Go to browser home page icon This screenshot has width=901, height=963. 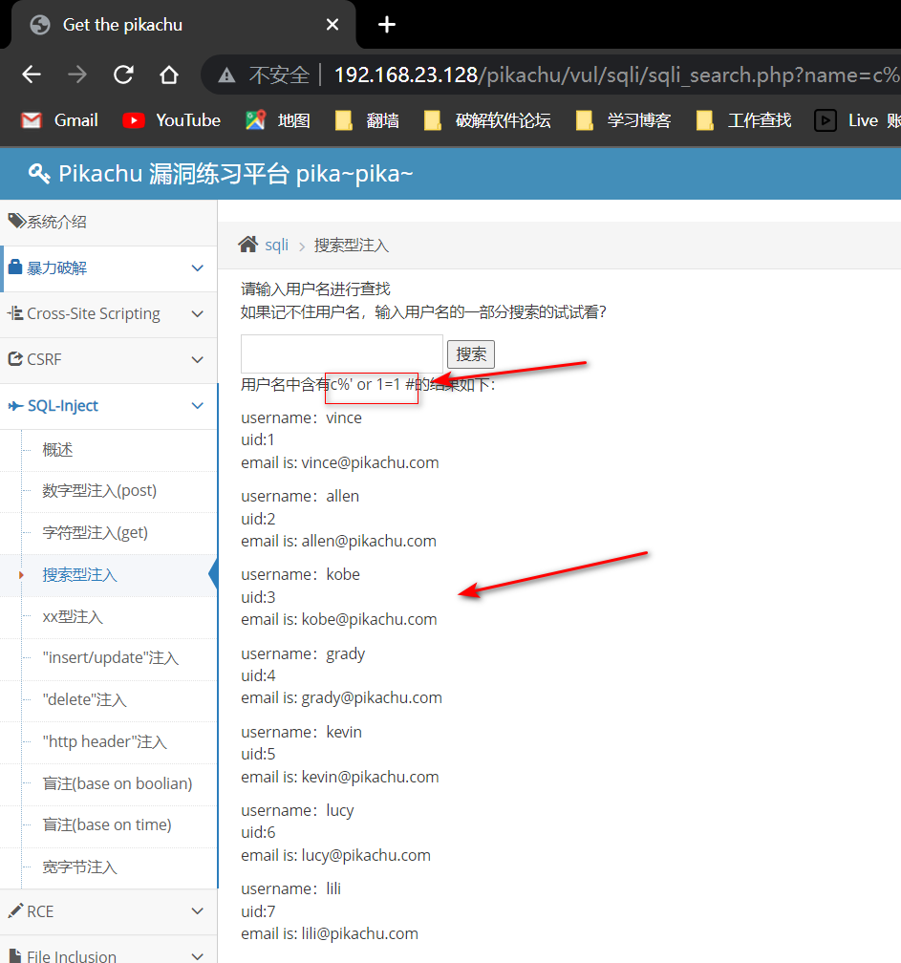click(169, 75)
